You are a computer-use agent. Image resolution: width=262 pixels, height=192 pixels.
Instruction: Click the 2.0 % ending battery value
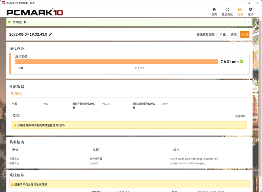tap(165, 104)
